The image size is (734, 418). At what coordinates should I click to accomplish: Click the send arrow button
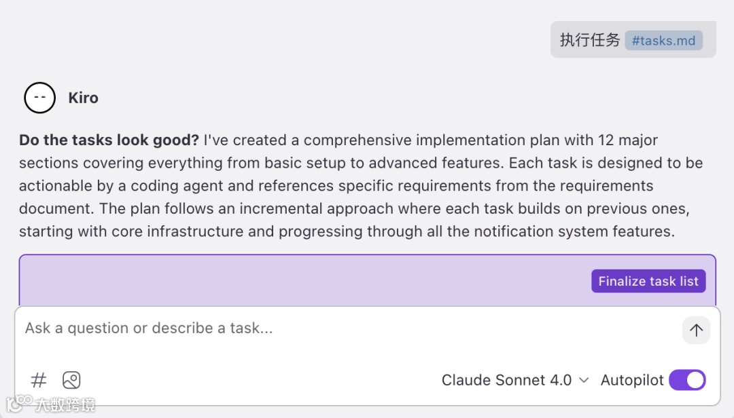pyautogui.click(x=696, y=330)
